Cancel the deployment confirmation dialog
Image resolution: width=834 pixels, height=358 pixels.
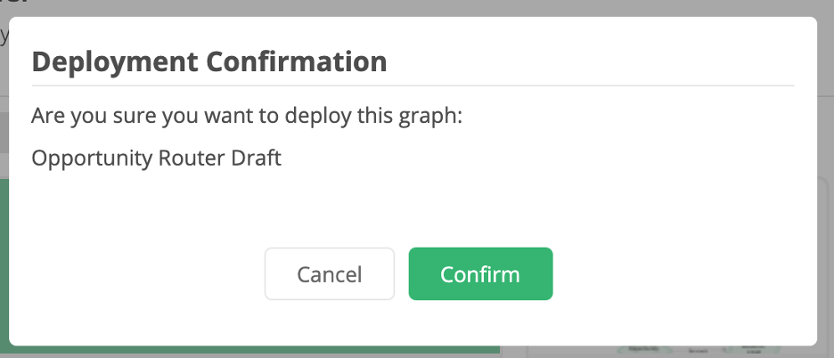[x=330, y=274]
